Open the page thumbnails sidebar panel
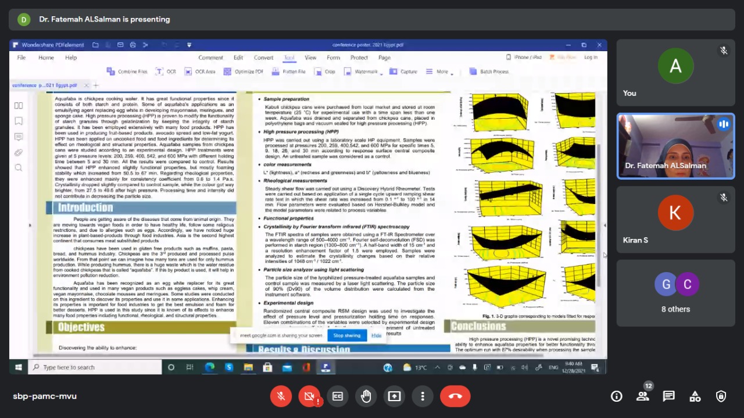 (x=19, y=105)
